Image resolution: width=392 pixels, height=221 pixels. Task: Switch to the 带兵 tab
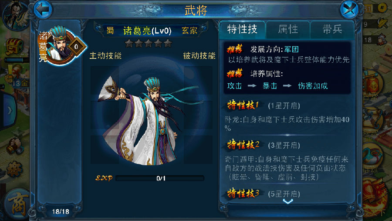click(332, 30)
